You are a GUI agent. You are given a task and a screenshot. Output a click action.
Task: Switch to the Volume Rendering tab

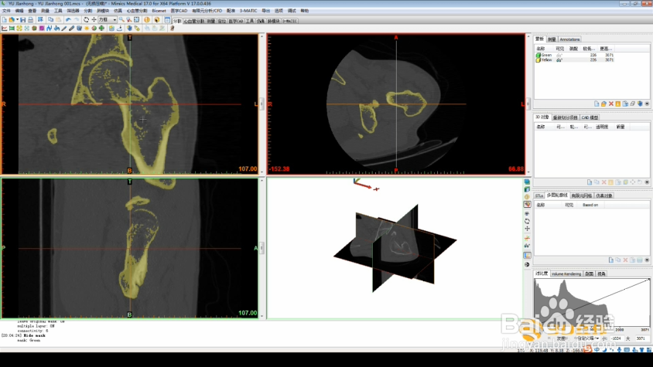pos(566,274)
